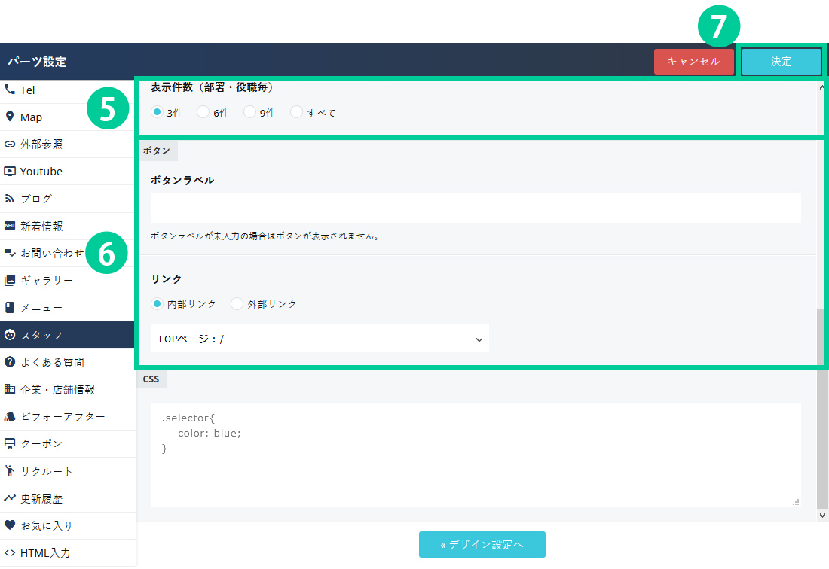Click the heart icon for favorites

(x=10, y=525)
